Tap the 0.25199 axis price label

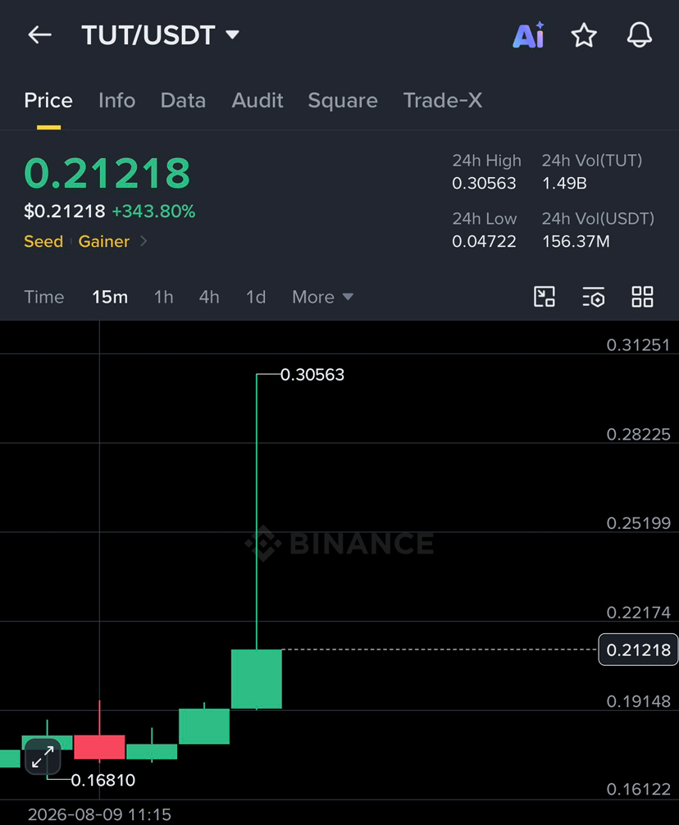(638, 523)
